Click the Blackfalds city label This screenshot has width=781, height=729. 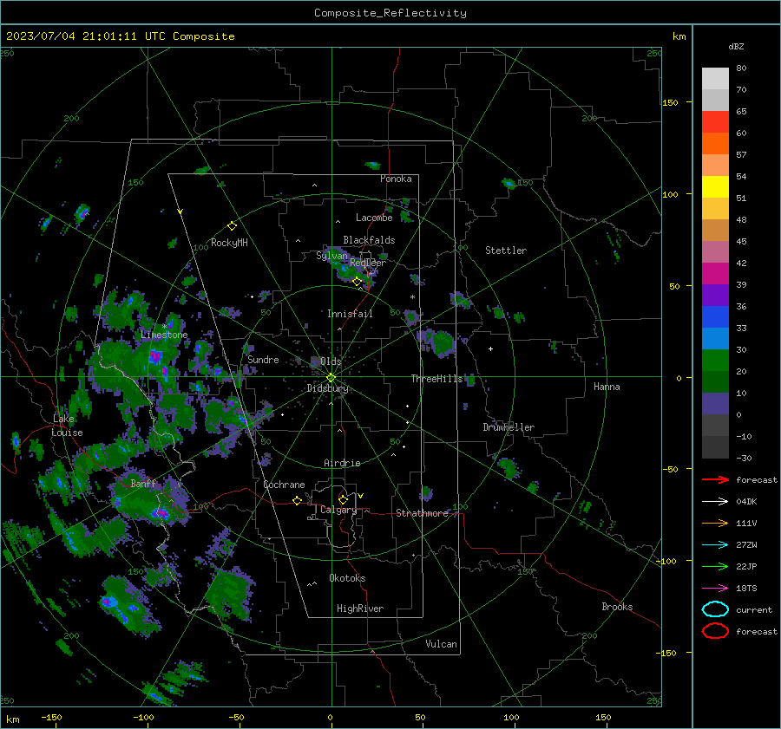click(x=369, y=240)
